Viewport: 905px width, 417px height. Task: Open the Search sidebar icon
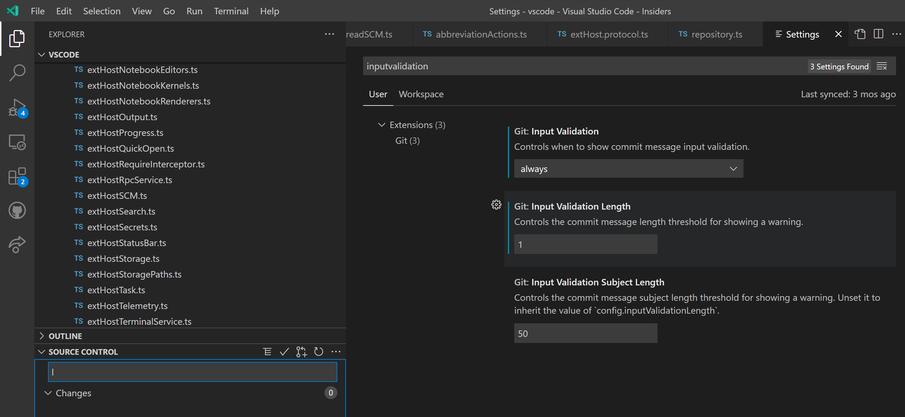tap(17, 73)
